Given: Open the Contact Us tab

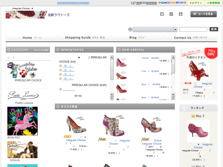Looking at the screenshot, I should [x=190, y=38].
